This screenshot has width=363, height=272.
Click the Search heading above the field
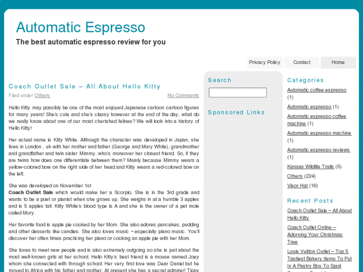tap(220, 80)
